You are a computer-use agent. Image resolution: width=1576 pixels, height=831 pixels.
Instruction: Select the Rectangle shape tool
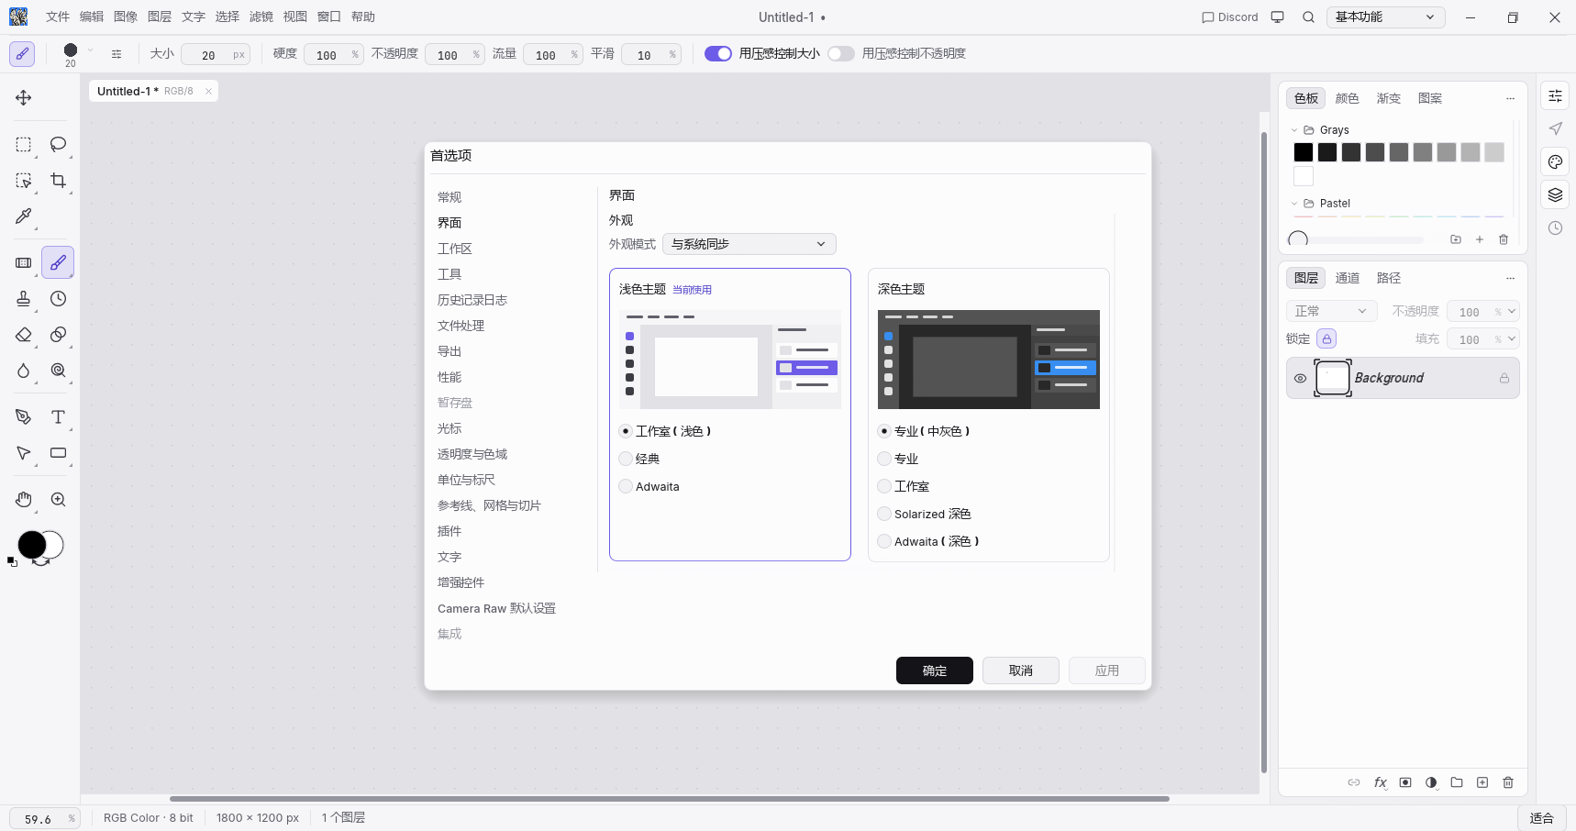[58, 453]
